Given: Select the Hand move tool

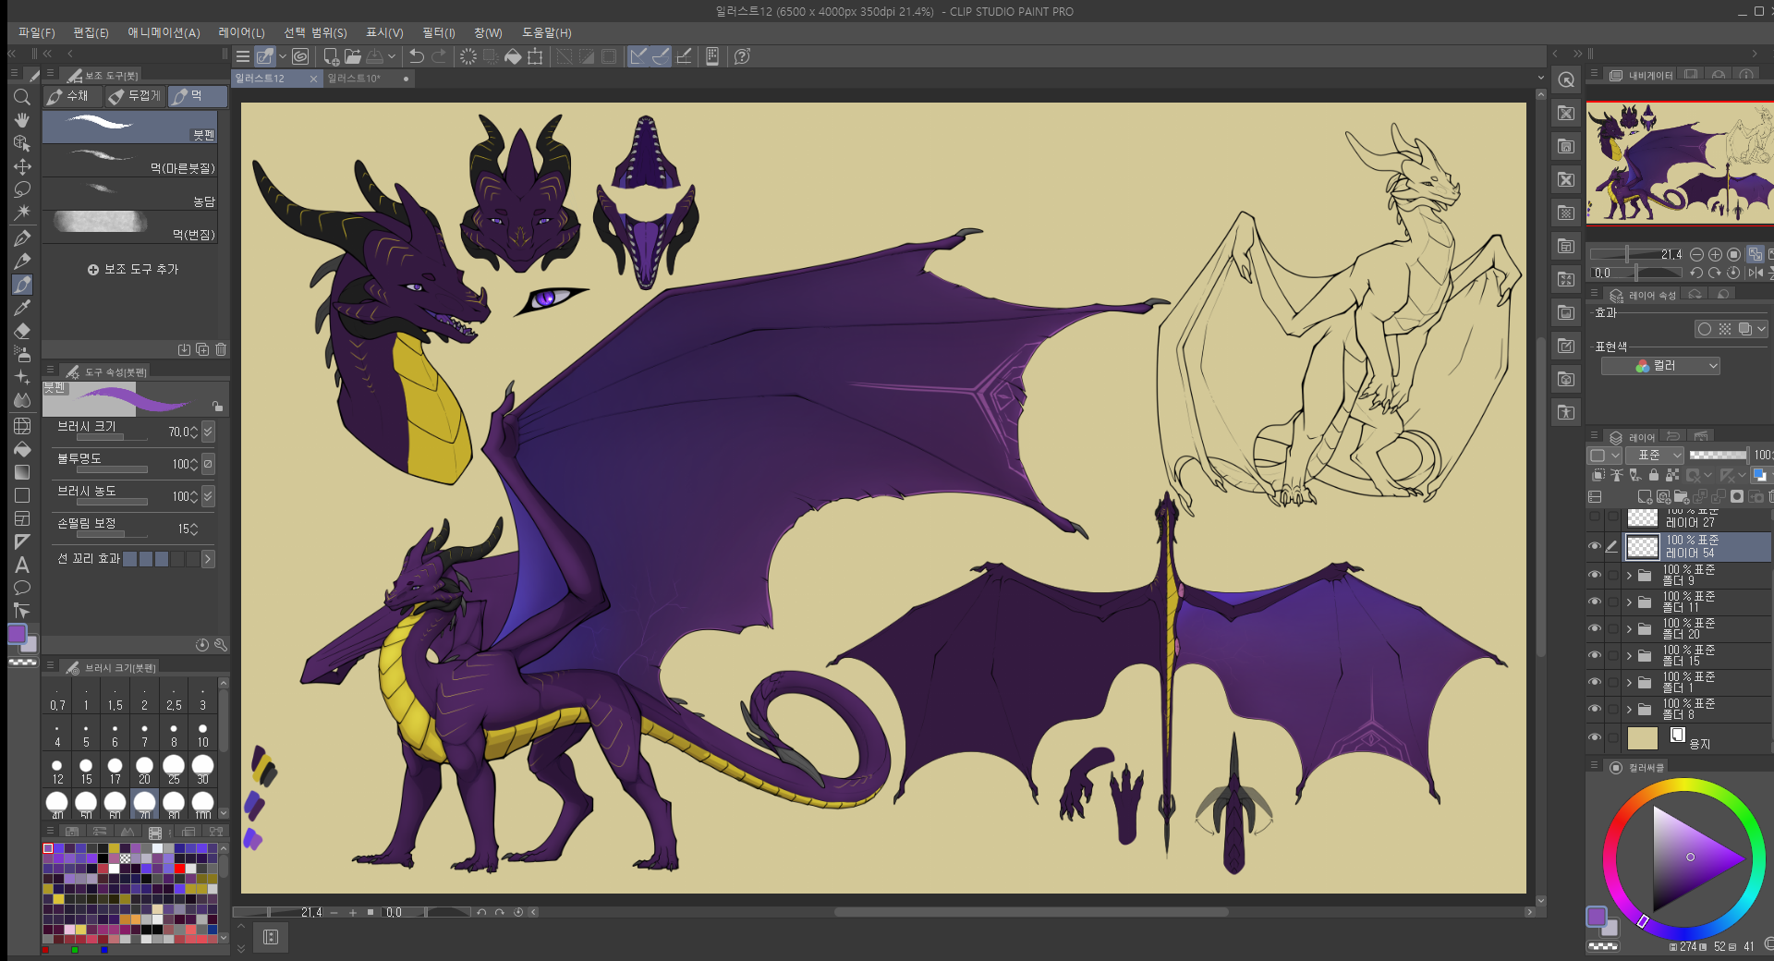Looking at the screenshot, I should [22, 120].
